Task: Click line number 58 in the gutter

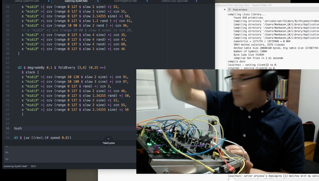Action: pos(7,138)
